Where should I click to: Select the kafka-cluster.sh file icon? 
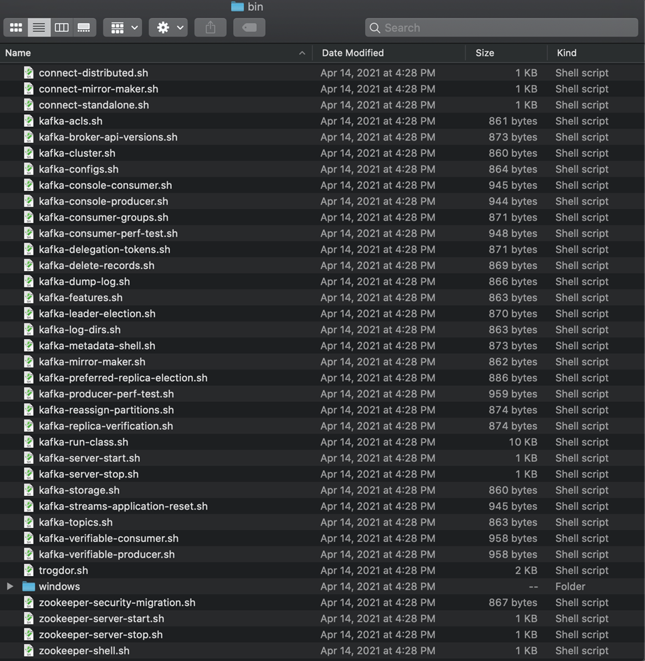click(29, 153)
